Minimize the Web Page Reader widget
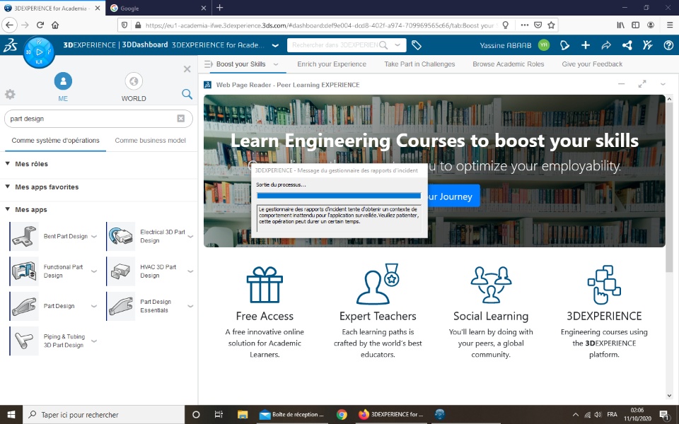Image resolution: width=679 pixels, height=424 pixels. 622,84
